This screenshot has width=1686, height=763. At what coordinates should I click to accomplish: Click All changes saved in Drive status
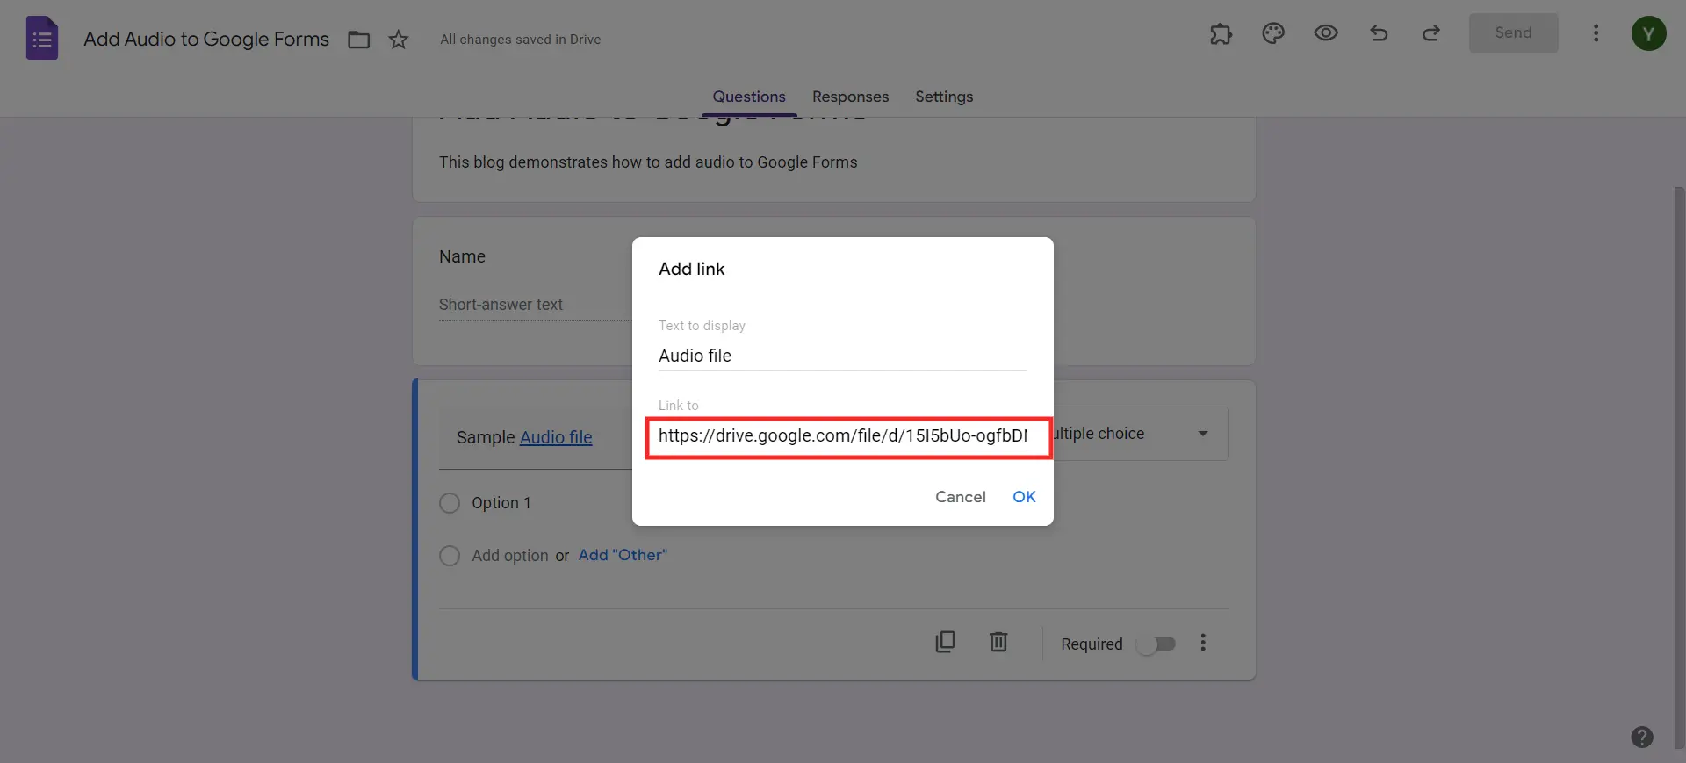(521, 40)
